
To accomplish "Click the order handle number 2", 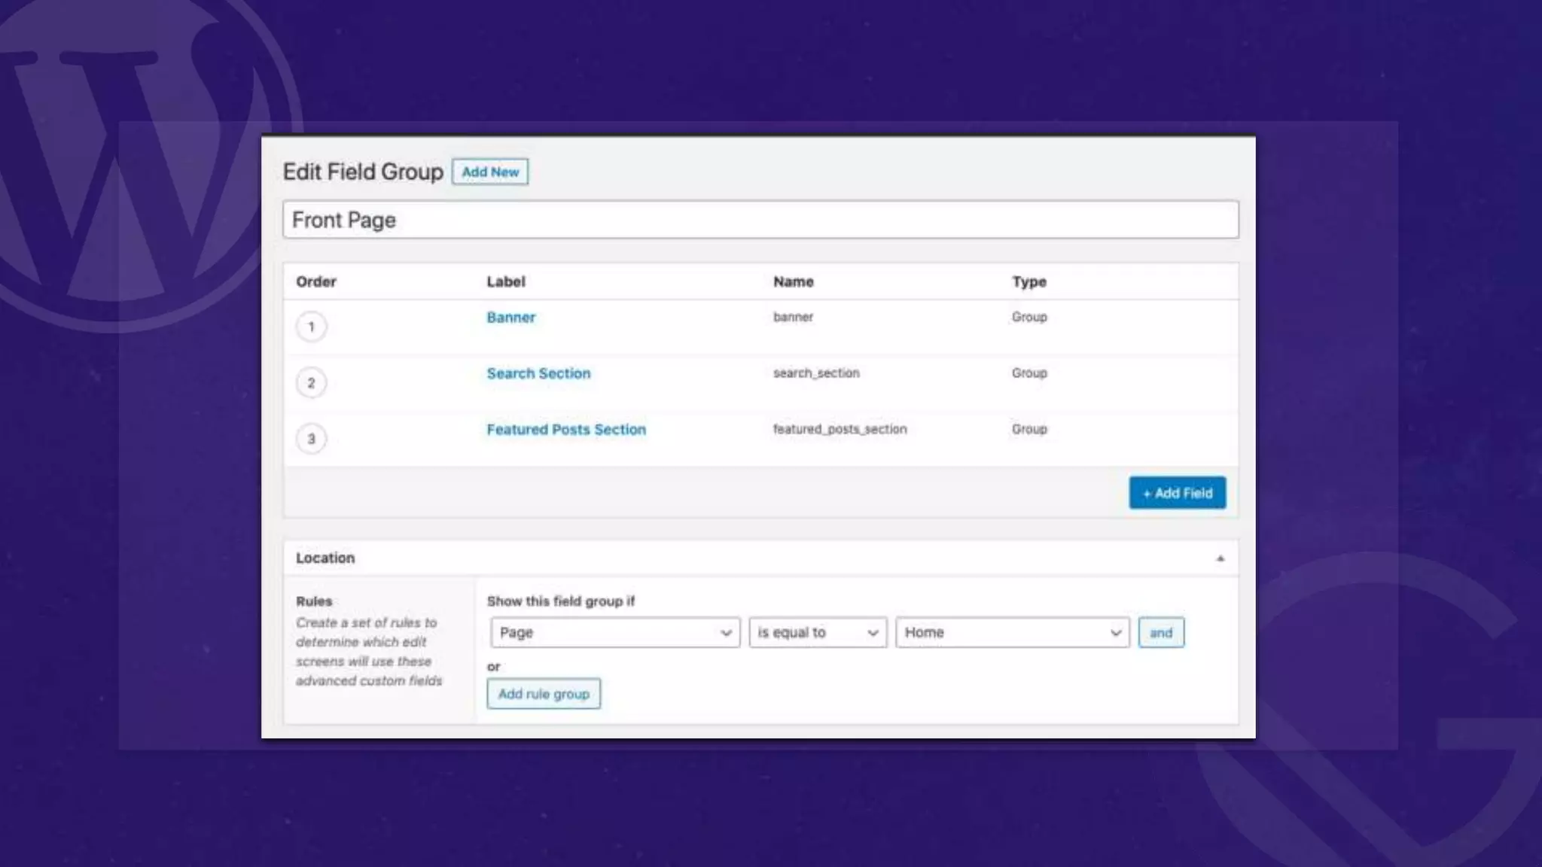I will click(311, 383).
